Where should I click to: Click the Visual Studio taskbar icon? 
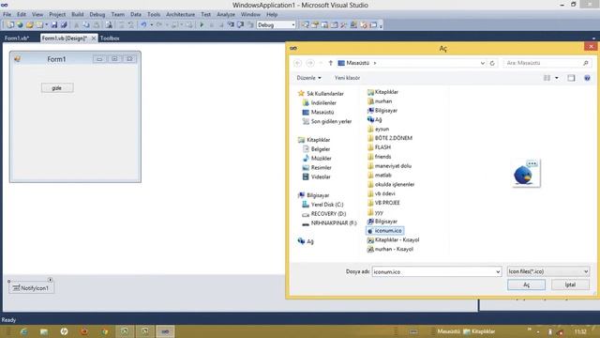coord(165,331)
